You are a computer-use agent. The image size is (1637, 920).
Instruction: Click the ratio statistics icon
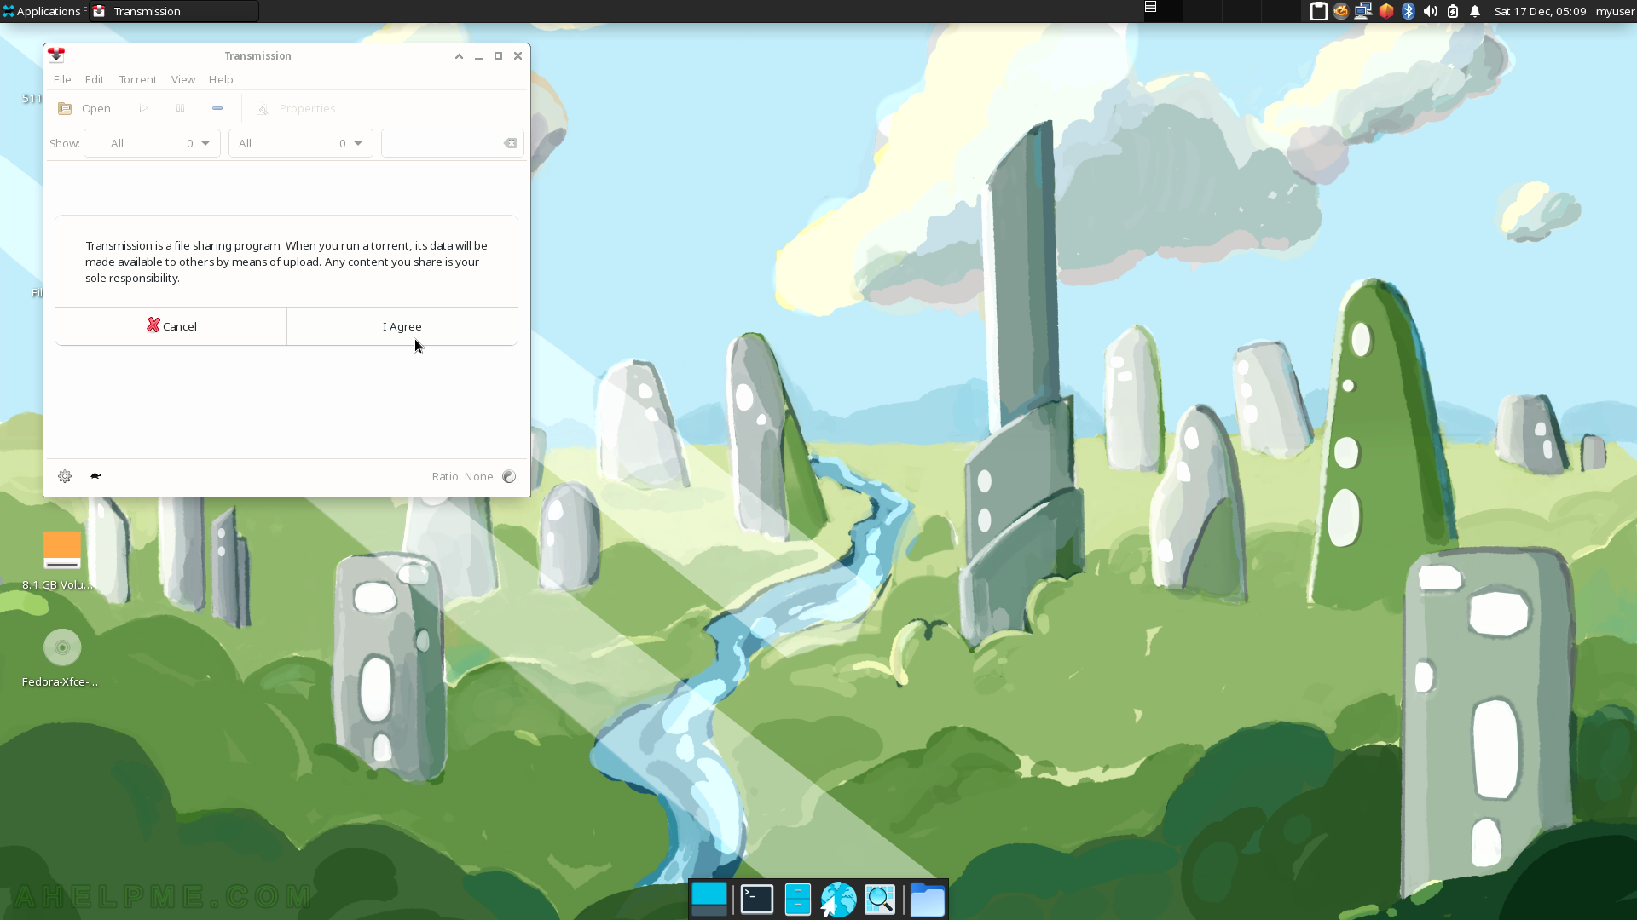(509, 476)
